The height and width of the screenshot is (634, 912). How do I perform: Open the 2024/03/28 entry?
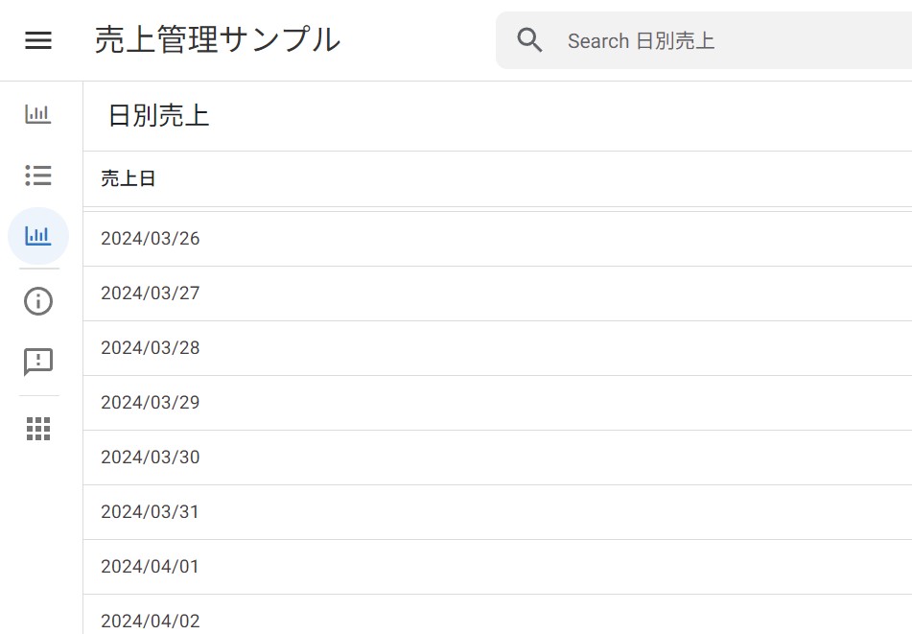click(151, 348)
